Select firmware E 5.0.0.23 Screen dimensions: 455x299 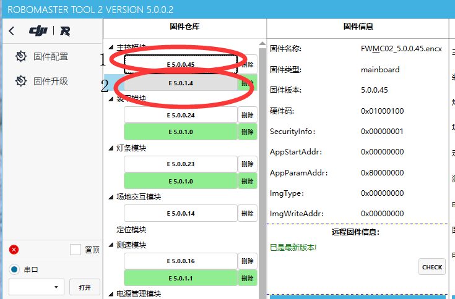pos(181,164)
